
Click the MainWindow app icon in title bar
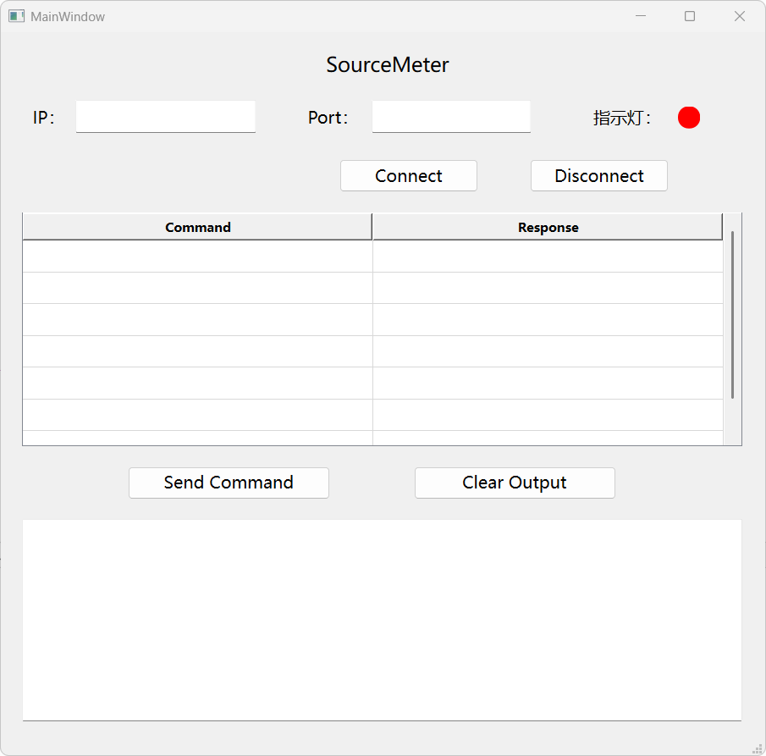click(x=16, y=16)
